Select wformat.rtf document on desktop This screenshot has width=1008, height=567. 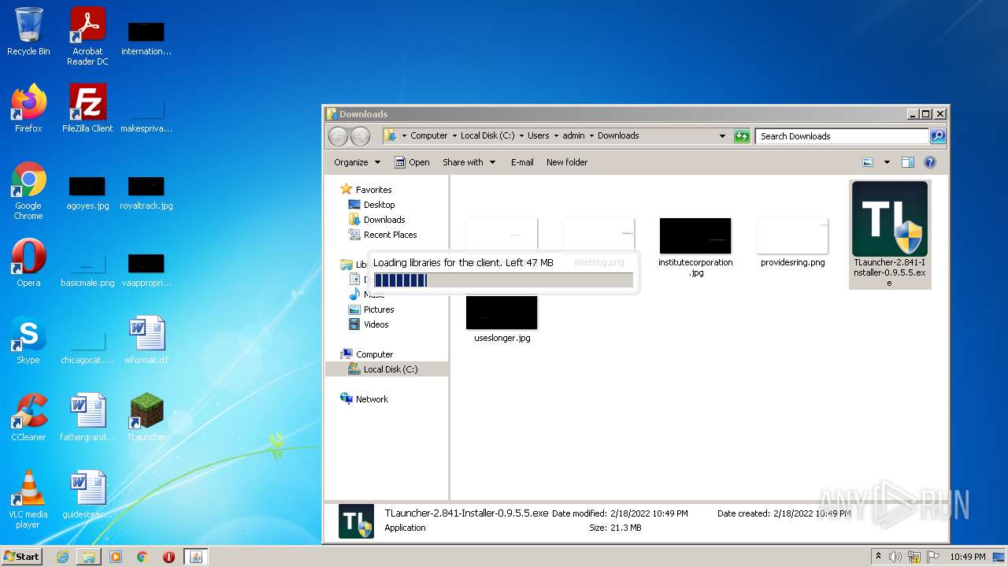pyautogui.click(x=146, y=339)
